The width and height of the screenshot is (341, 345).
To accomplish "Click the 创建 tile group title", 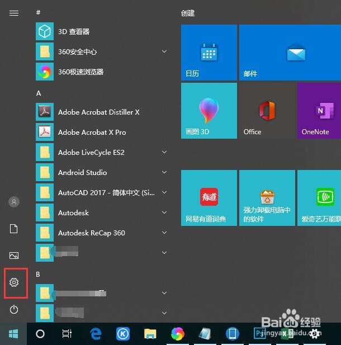I will coord(188,13).
